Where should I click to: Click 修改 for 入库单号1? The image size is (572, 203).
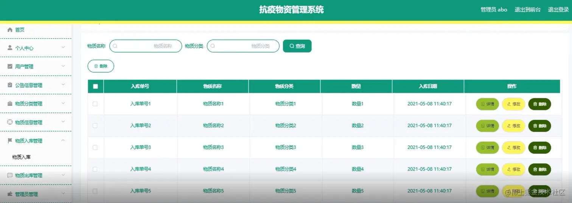tap(513, 104)
